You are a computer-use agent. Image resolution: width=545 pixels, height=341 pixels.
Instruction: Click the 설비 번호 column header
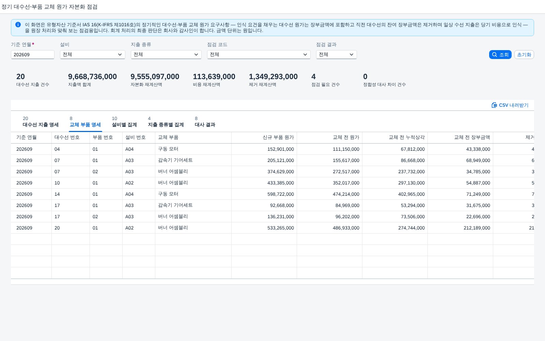click(139, 137)
